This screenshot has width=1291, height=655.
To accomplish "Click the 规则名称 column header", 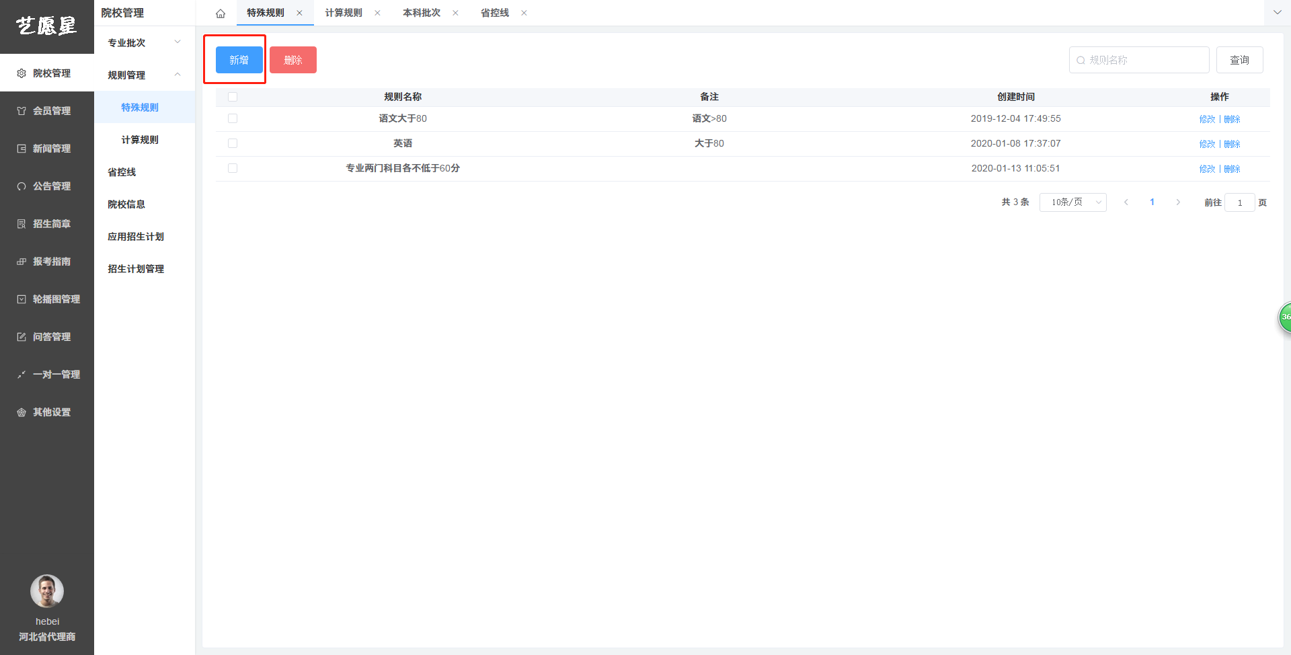I will (403, 97).
